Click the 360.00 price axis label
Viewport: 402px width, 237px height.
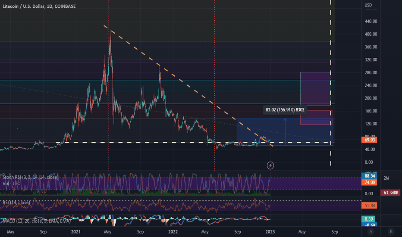[371, 47]
